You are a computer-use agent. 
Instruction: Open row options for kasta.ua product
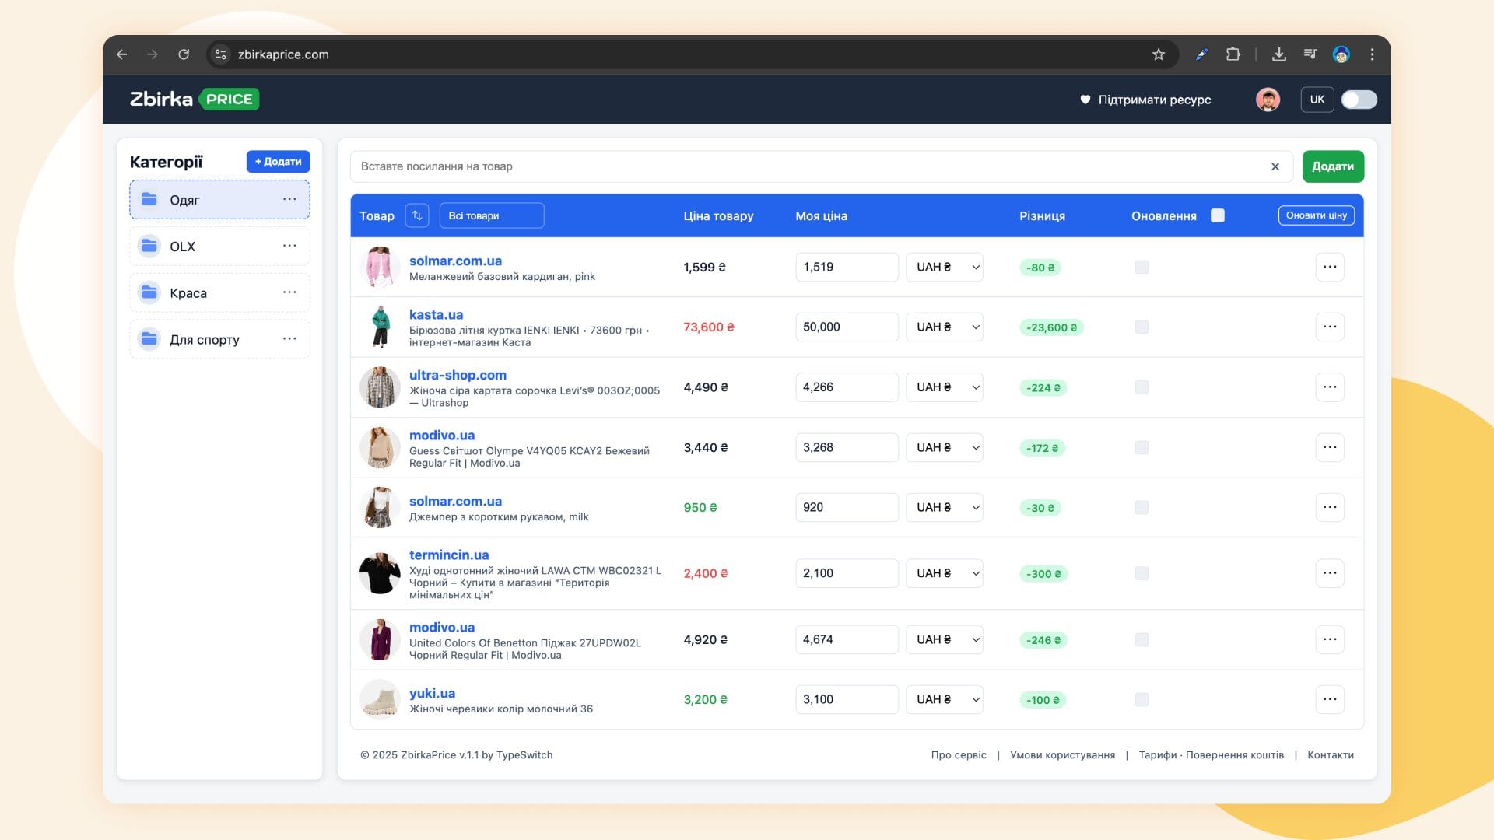tap(1329, 327)
